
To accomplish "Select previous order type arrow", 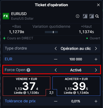I will pos(56,48).
